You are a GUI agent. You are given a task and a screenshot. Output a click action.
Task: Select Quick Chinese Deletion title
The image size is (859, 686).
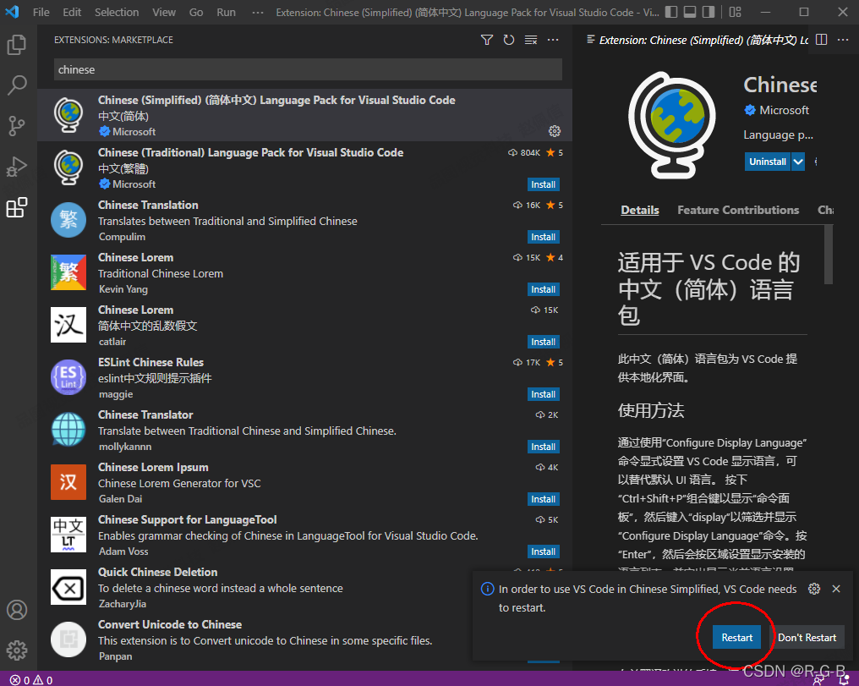pos(158,572)
